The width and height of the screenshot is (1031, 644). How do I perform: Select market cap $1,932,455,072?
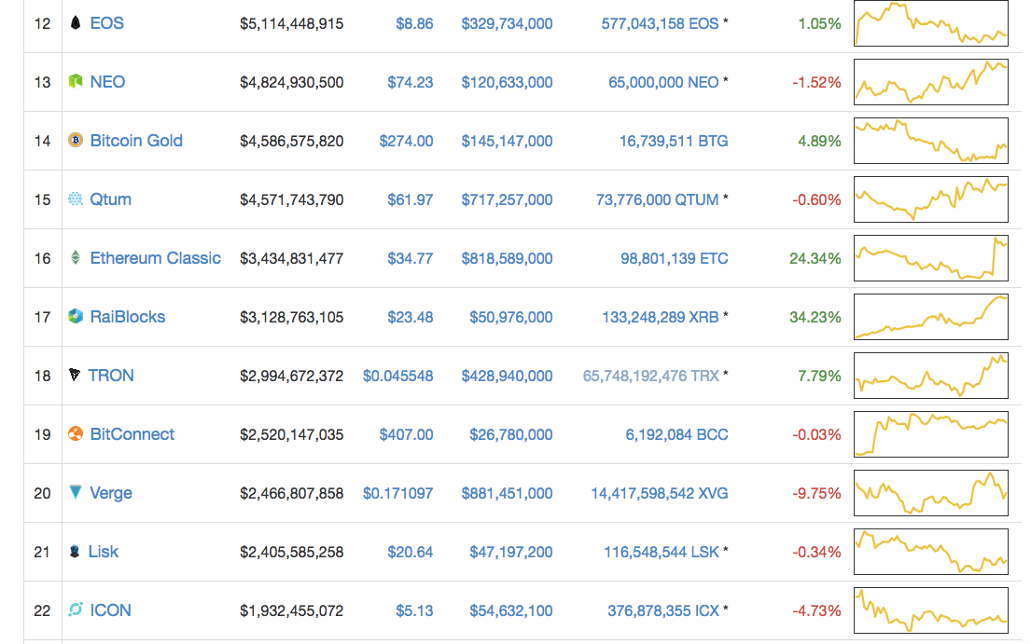point(291,610)
